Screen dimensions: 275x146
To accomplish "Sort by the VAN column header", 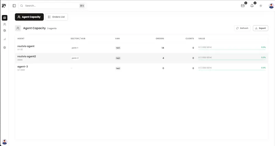I will click(x=117, y=39).
